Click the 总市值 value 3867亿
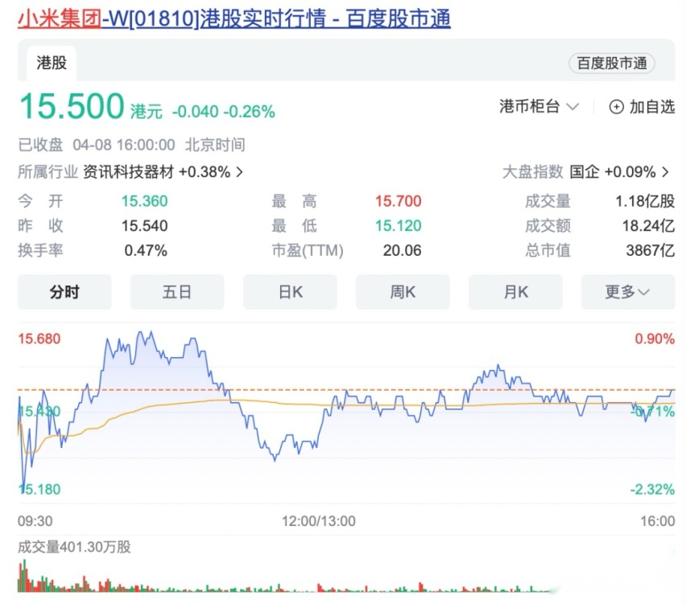The image size is (686, 604). (650, 250)
